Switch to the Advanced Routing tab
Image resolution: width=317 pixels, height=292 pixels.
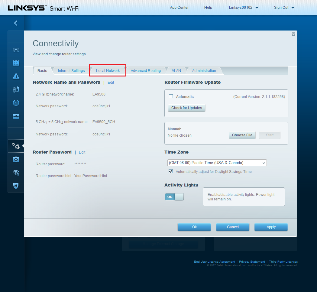point(146,71)
